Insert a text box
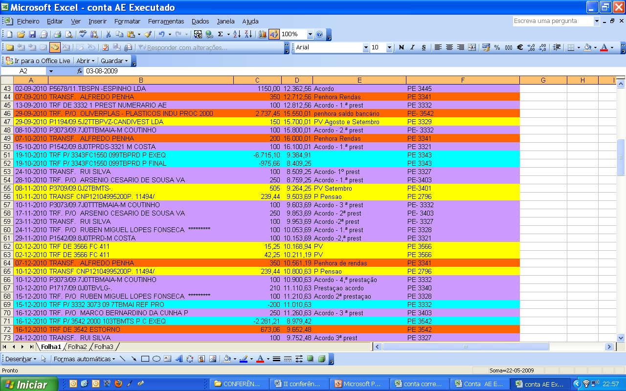 pos(167,359)
